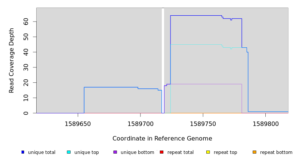
Task: Click the blue unique total legend swatch
Action: [x=23, y=152]
